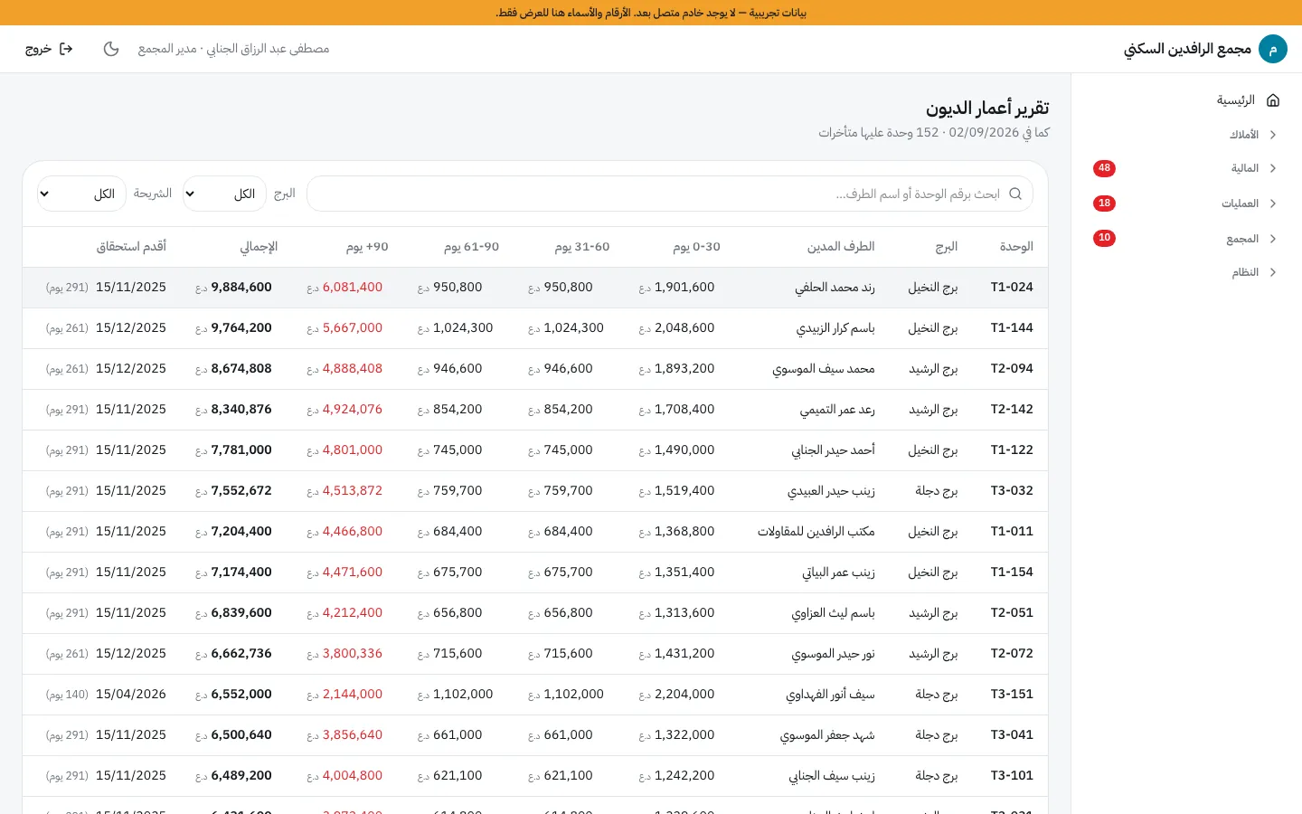Focus the unit or party search field

670,194
